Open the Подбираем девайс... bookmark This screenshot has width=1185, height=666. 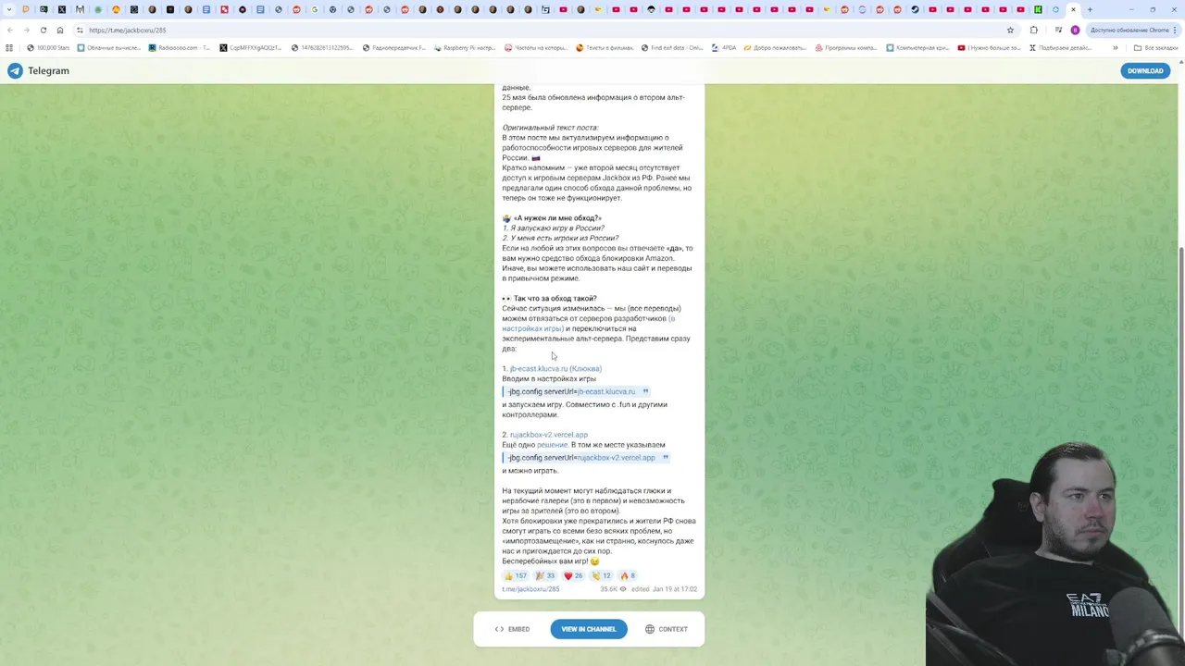[1061, 47]
